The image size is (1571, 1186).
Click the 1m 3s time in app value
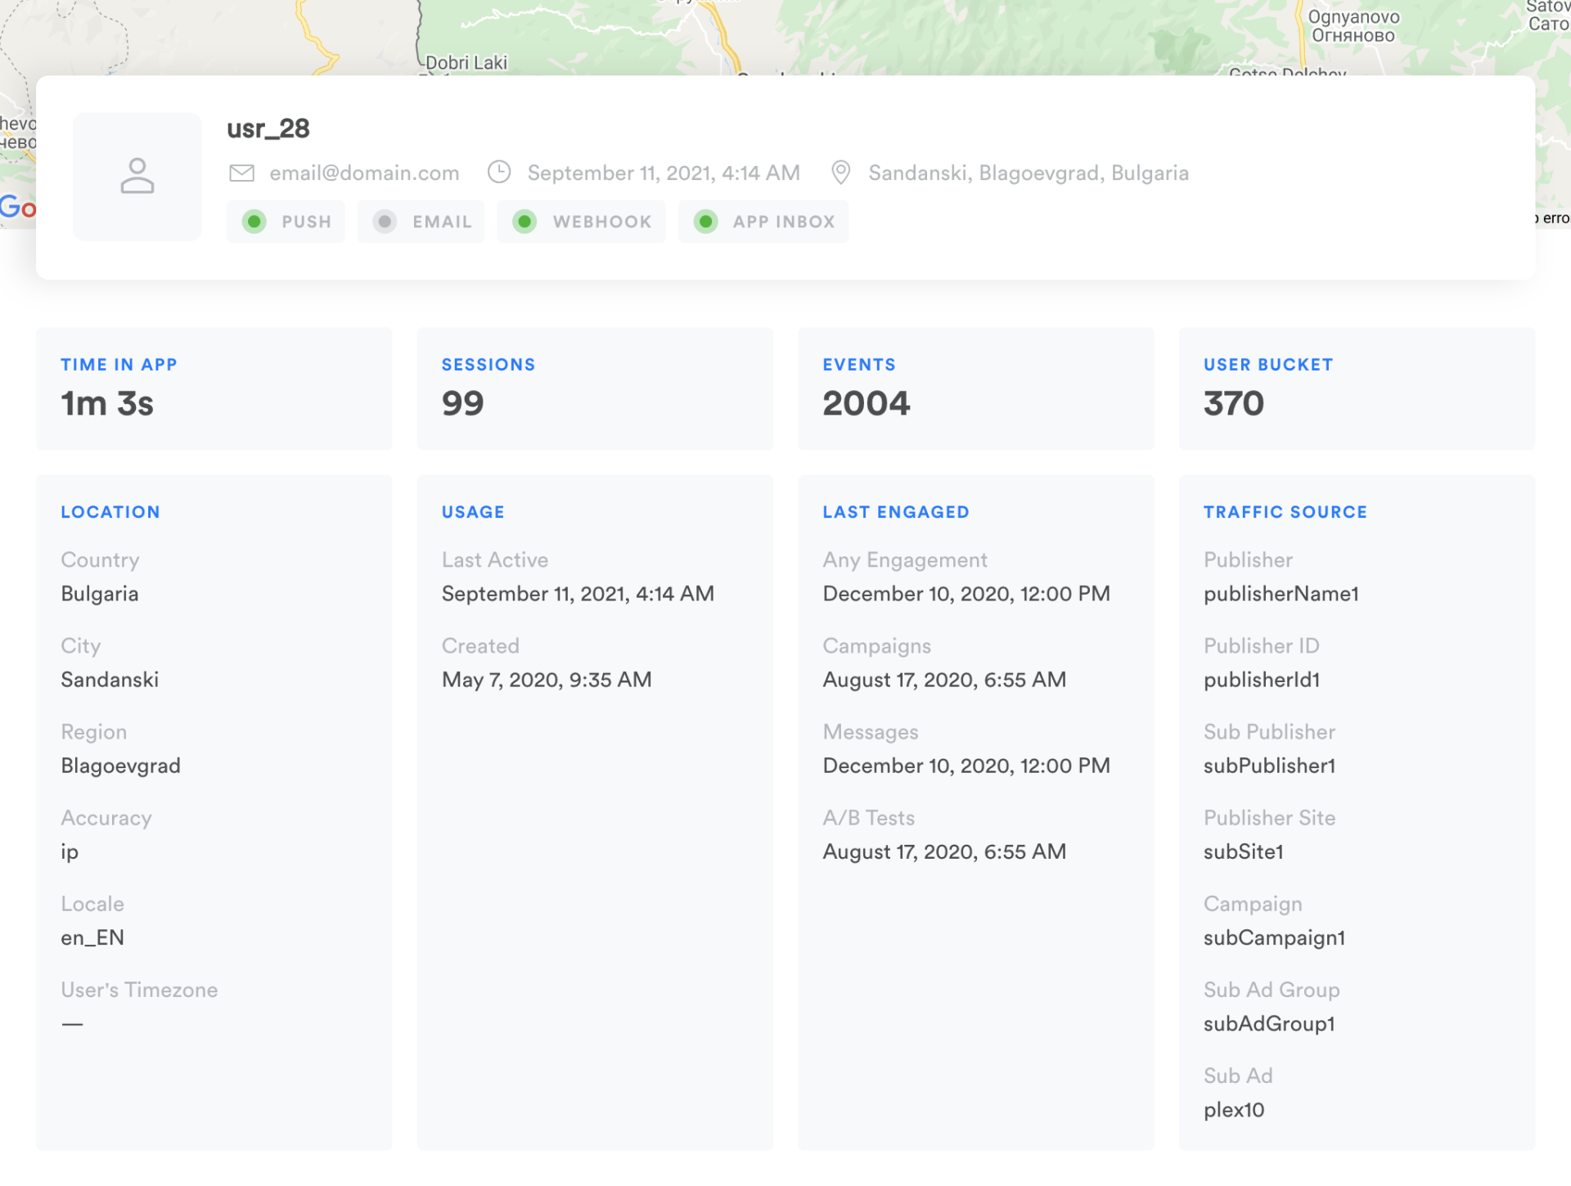coord(107,403)
